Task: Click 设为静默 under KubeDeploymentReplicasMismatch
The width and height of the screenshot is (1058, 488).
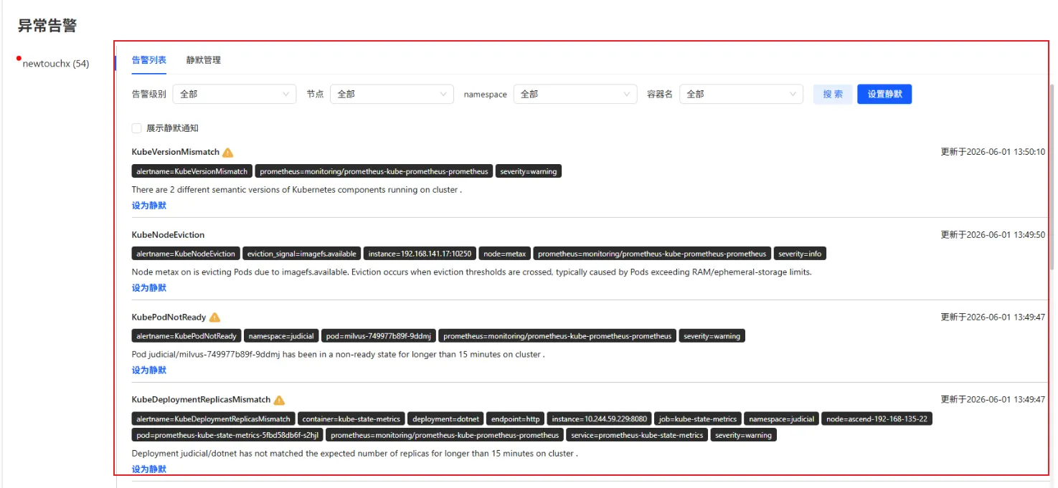Action: [x=149, y=469]
